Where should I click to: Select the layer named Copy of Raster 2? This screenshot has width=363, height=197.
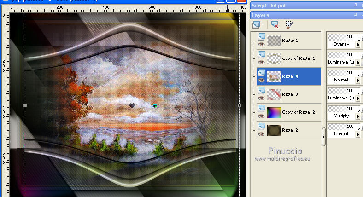tap(299, 112)
